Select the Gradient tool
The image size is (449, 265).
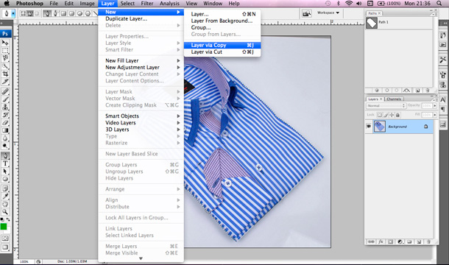click(5, 130)
